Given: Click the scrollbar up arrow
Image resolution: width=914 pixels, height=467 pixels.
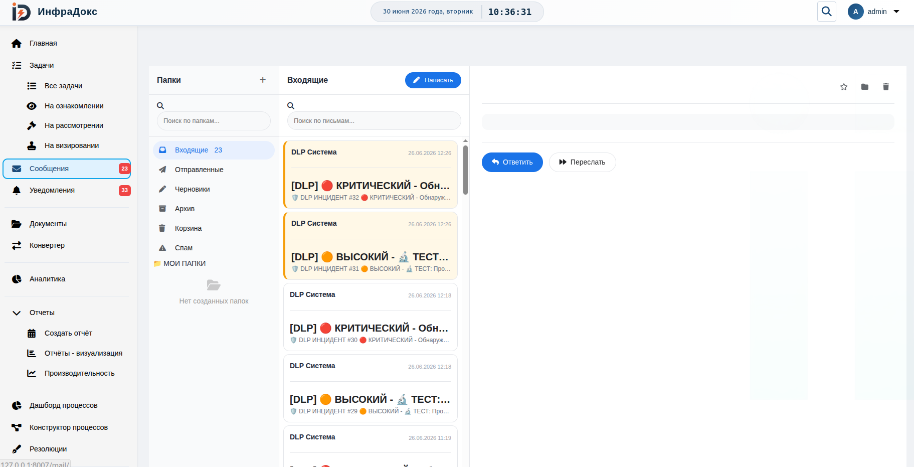Looking at the screenshot, I should (465, 141).
